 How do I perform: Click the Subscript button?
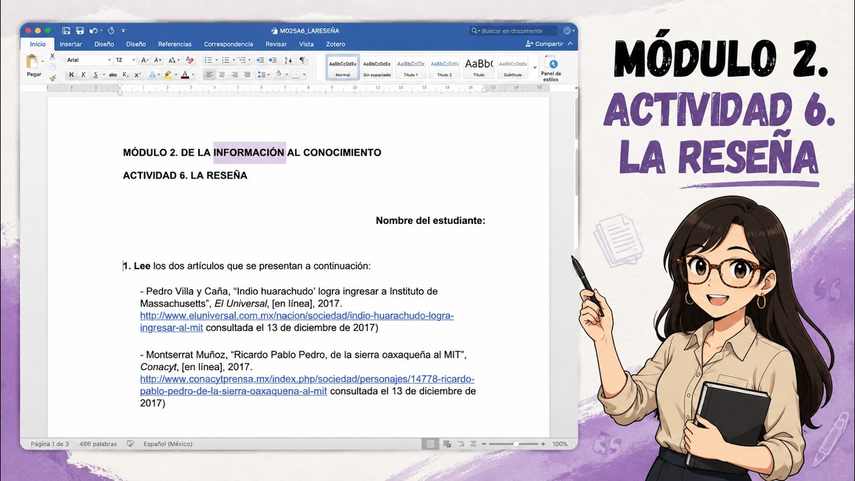click(x=125, y=75)
